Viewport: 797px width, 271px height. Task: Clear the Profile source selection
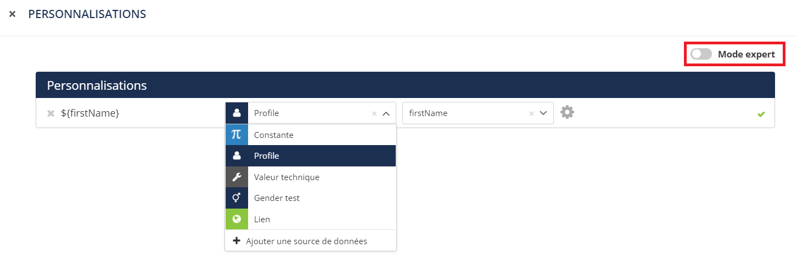point(374,114)
